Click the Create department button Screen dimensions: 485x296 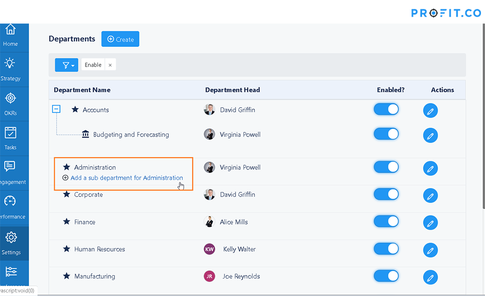(120, 38)
